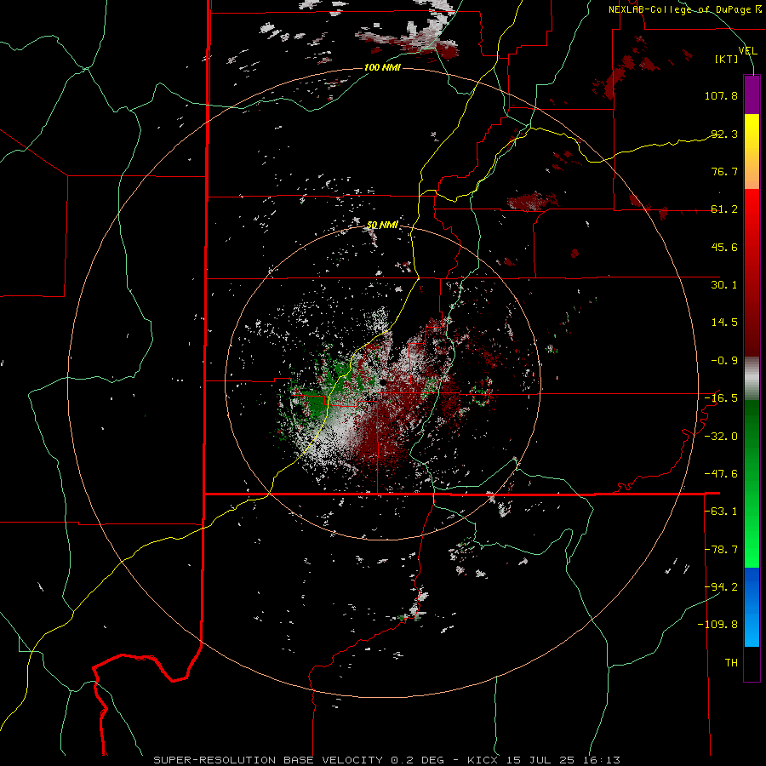
Task: Click the 76.7 velocity scale value
Action: pyautogui.click(x=724, y=171)
